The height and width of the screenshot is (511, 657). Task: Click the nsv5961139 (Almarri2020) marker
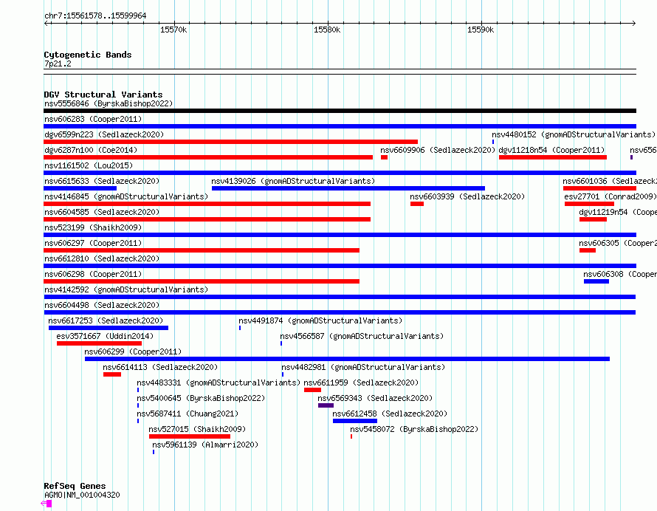point(154,452)
